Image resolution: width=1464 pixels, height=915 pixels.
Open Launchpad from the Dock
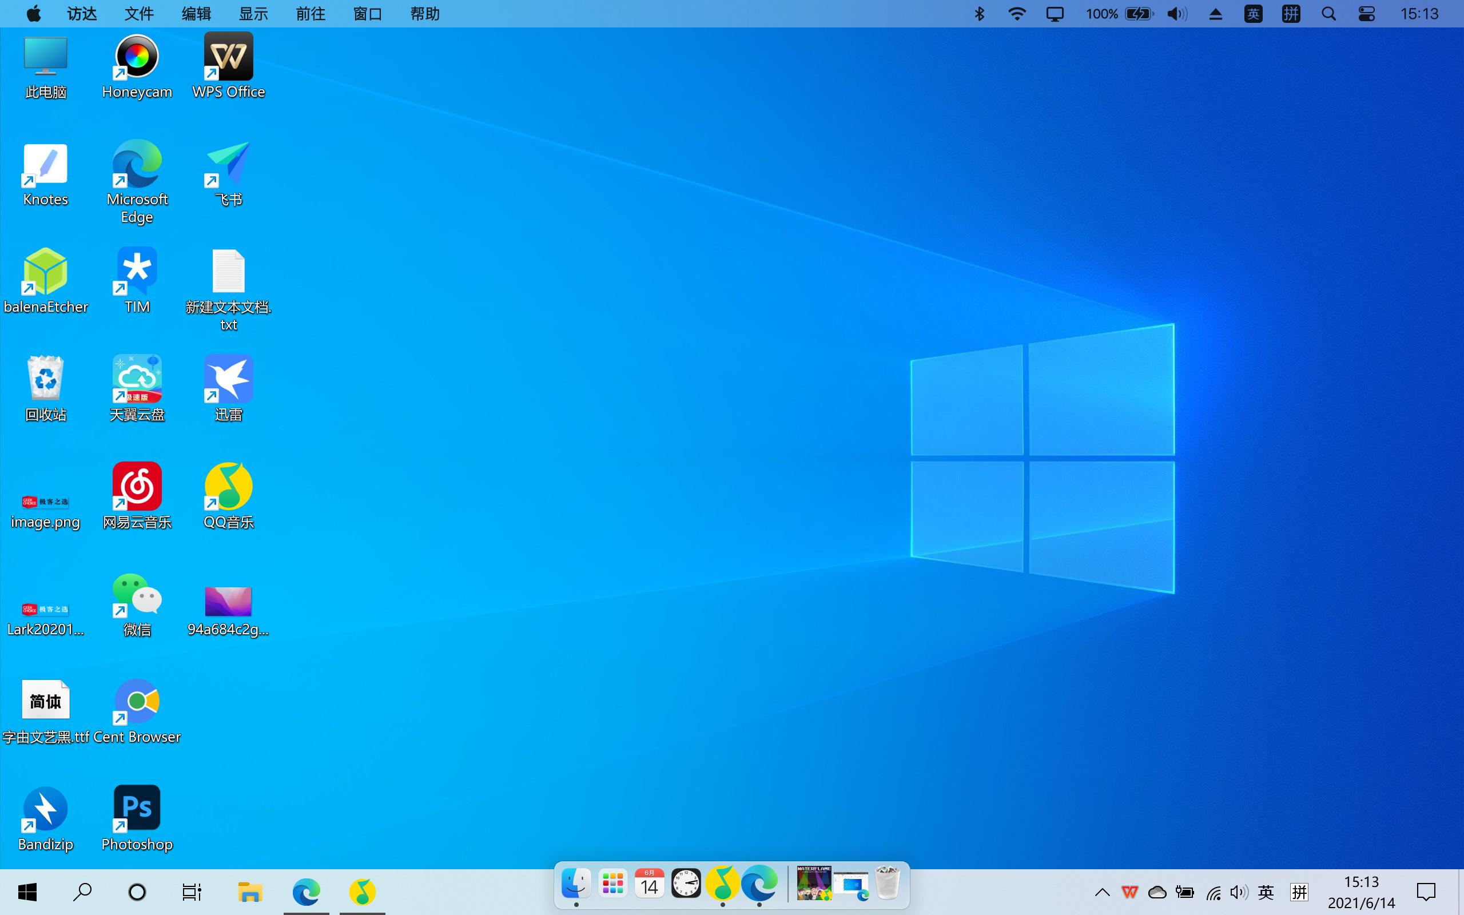[612, 884]
